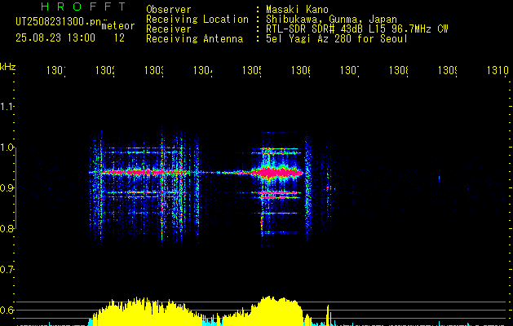Viewport: 513px width, 326px height.
Task: Click the 1306 time axis label
Action: point(301,70)
